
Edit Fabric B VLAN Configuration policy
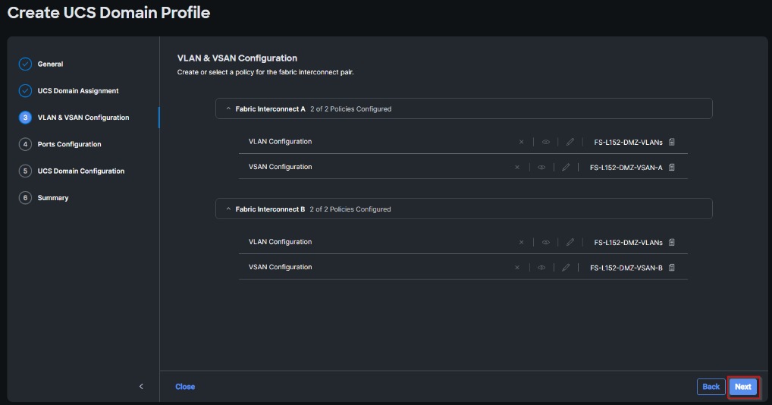tap(570, 243)
